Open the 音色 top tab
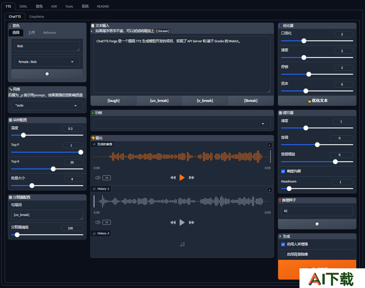365x288 pixels. [x=39, y=6]
